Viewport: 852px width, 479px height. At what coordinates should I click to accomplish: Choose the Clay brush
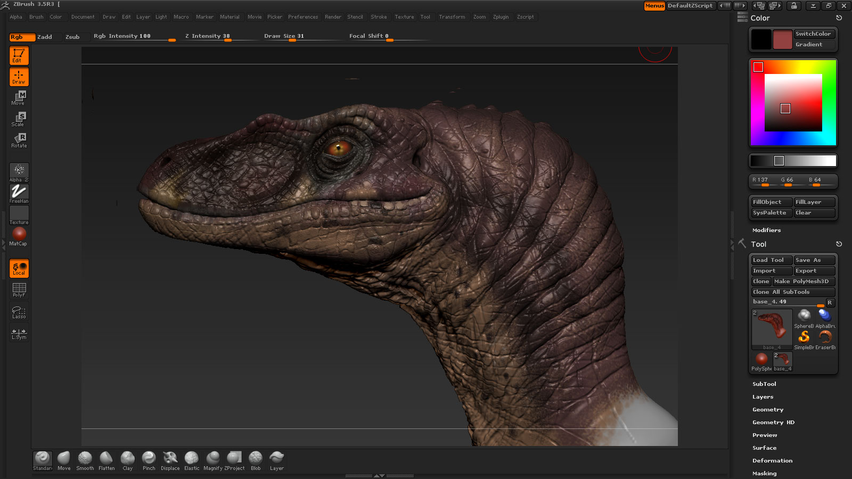(127, 458)
